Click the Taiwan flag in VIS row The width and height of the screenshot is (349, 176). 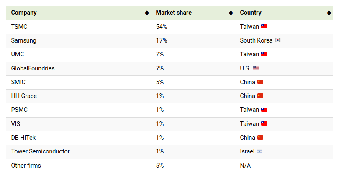(264, 123)
